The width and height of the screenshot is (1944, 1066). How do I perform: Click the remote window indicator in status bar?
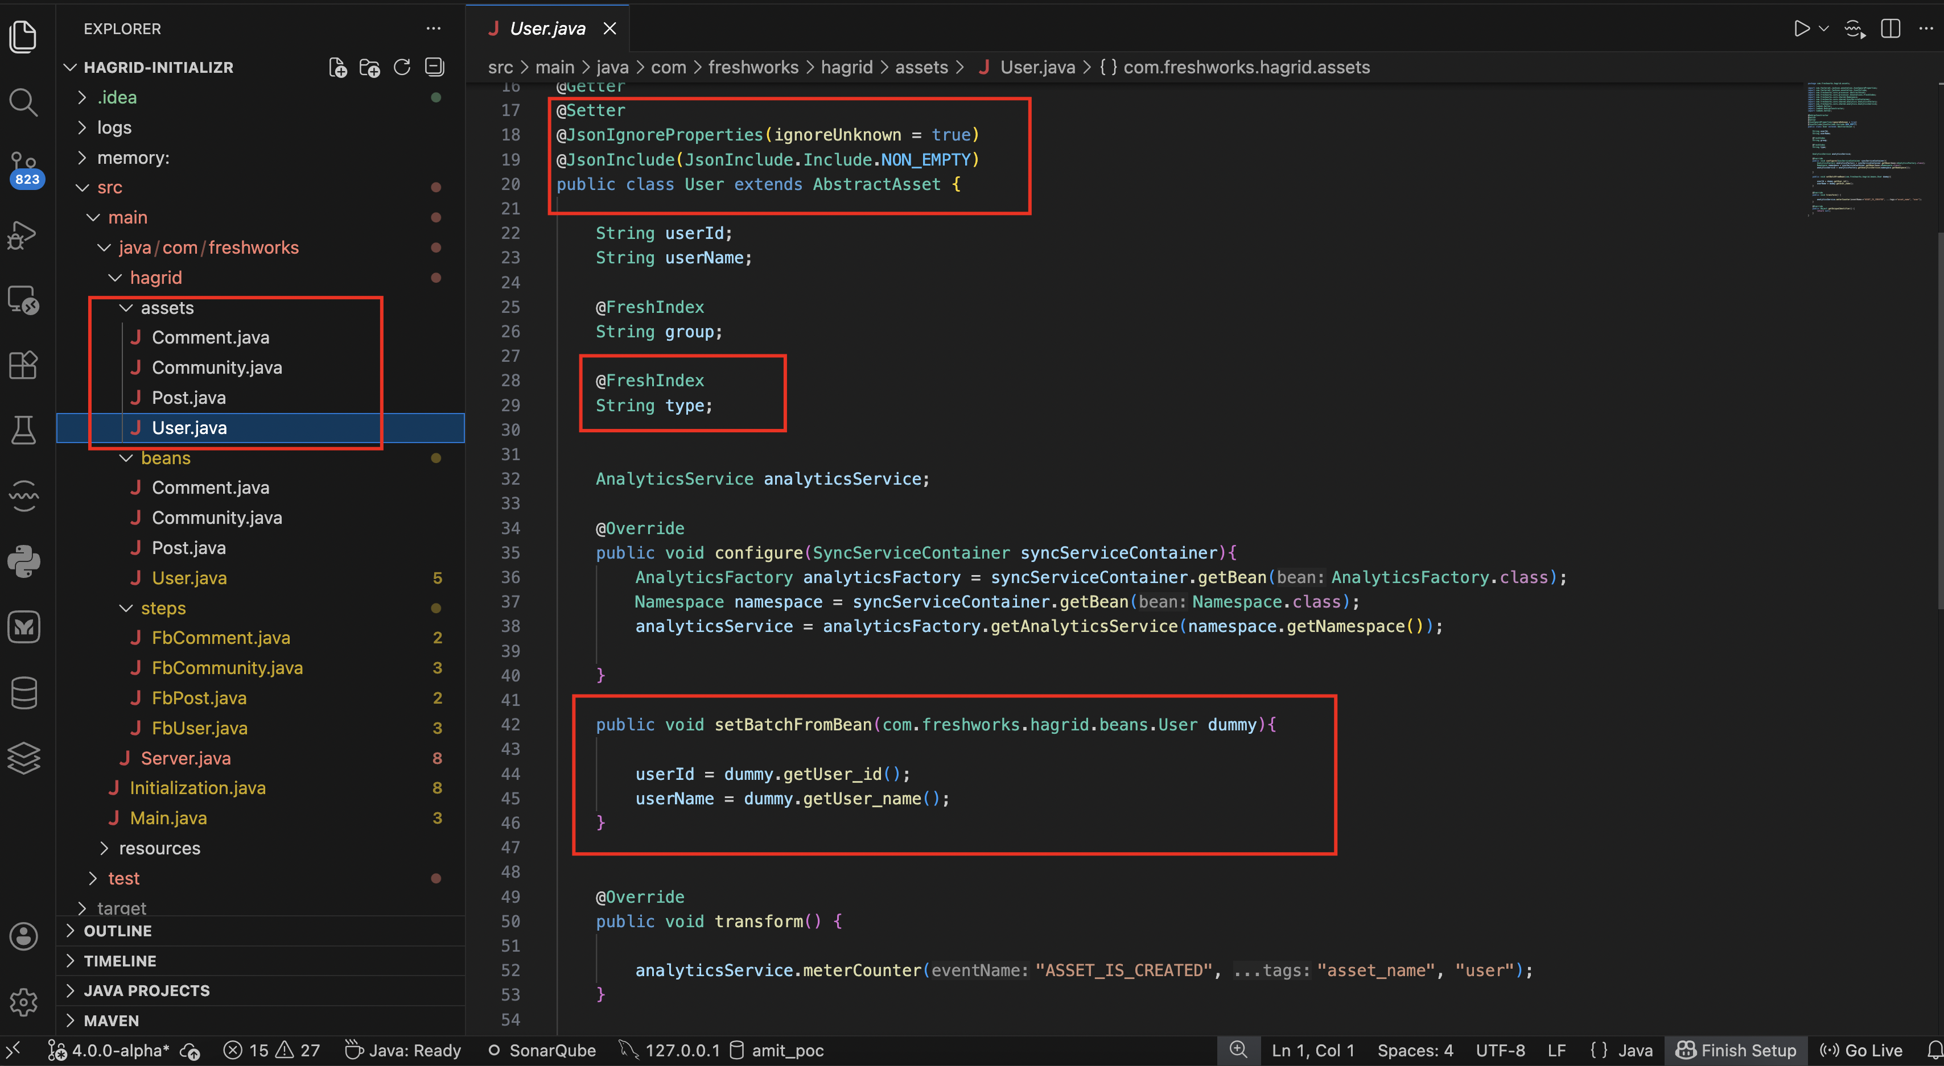[14, 1050]
